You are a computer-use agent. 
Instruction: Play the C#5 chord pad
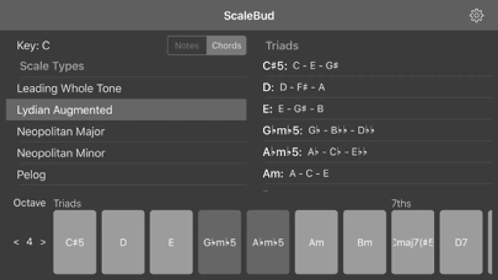(x=75, y=242)
